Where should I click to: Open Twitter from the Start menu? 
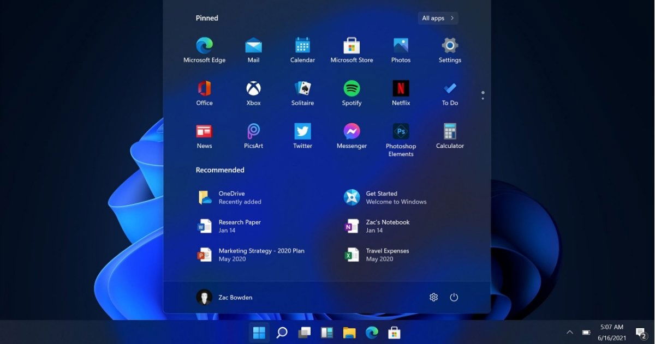pos(302,132)
